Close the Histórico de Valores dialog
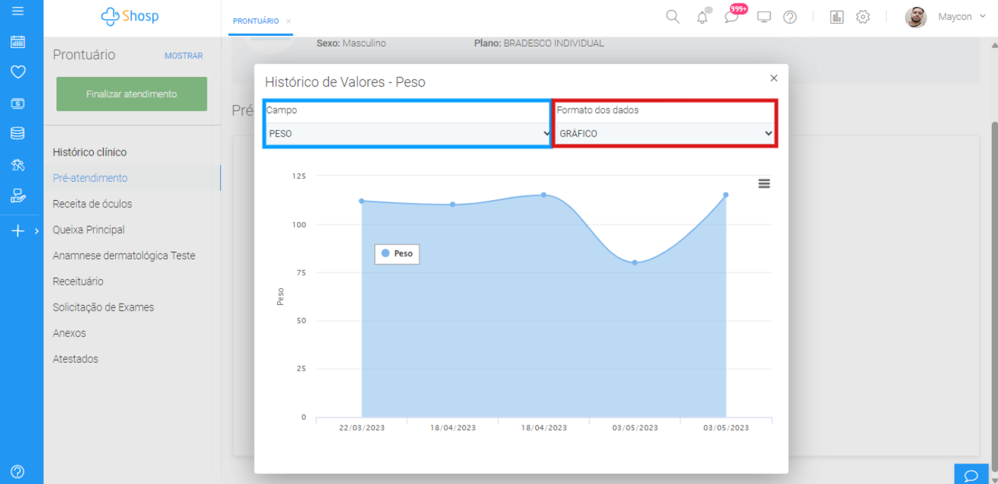Screen dimensions: 998x484 774,78
